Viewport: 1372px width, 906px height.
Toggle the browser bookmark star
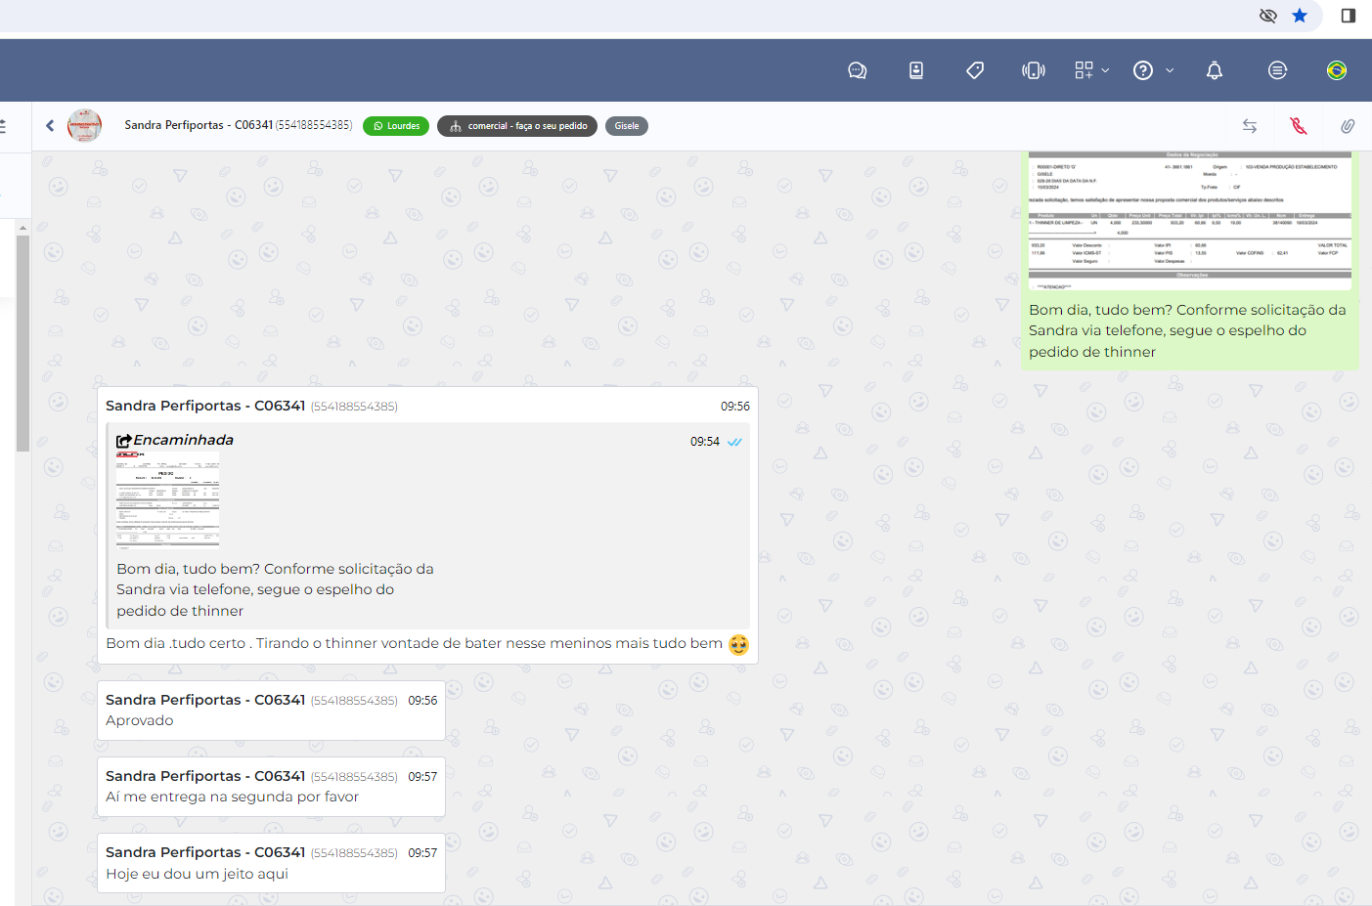coord(1300,16)
